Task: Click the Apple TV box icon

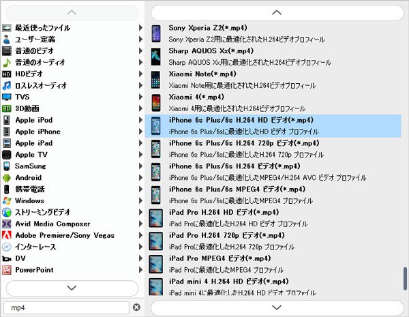Action: click(x=7, y=155)
